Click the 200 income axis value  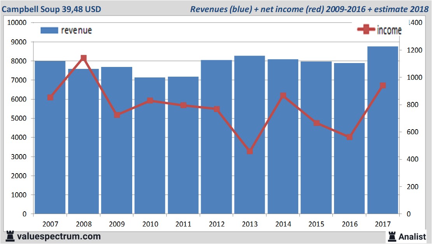(x=413, y=187)
